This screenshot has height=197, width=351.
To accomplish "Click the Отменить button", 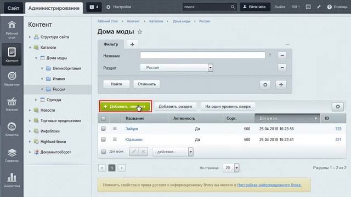I will click(146, 84).
